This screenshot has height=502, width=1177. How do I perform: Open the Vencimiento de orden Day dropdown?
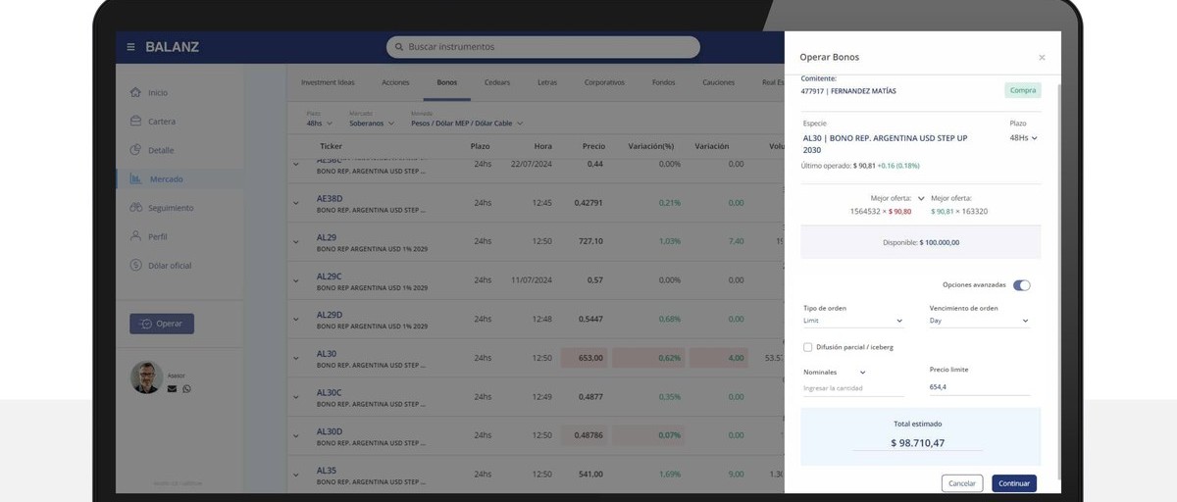coord(979,321)
